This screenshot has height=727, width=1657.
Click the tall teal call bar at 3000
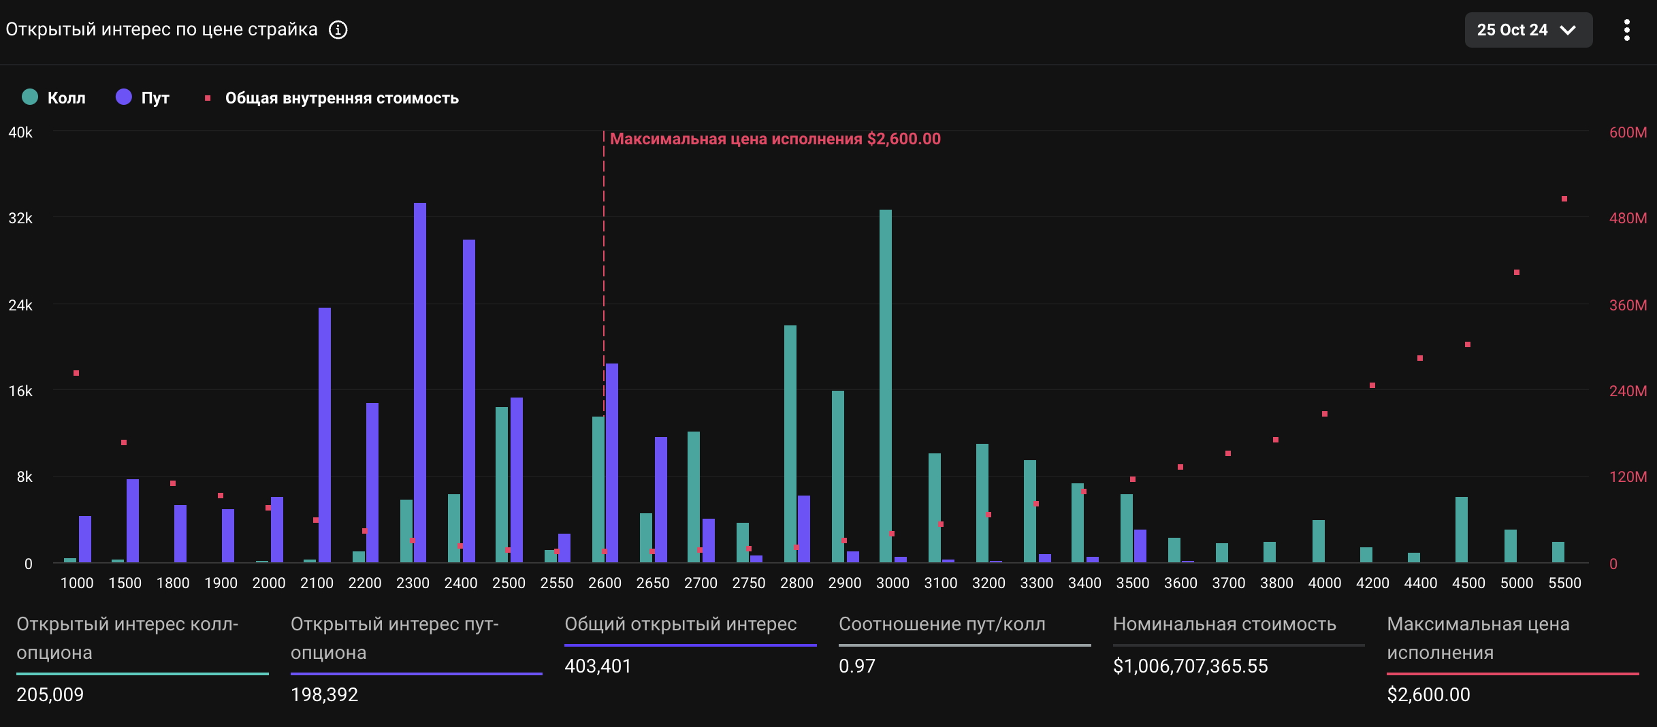[885, 385]
